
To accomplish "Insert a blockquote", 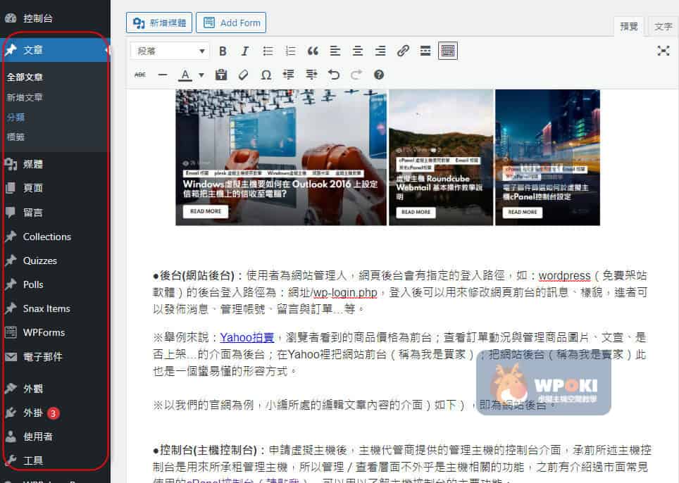I will click(x=313, y=51).
